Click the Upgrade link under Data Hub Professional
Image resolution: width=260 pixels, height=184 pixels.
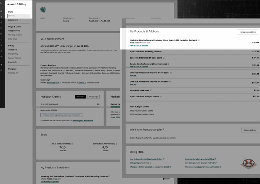tap(133, 84)
